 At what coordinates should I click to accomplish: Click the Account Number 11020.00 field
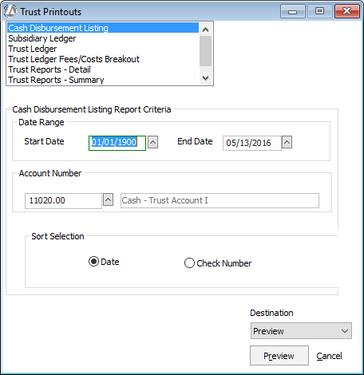(63, 200)
